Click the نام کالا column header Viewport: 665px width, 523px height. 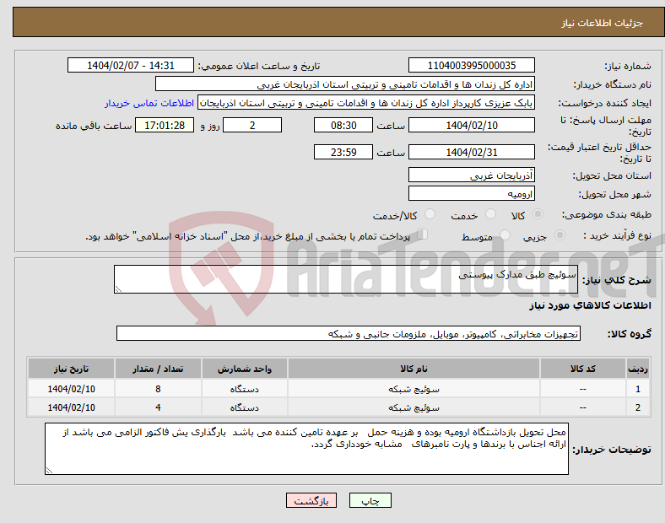click(414, 369)
